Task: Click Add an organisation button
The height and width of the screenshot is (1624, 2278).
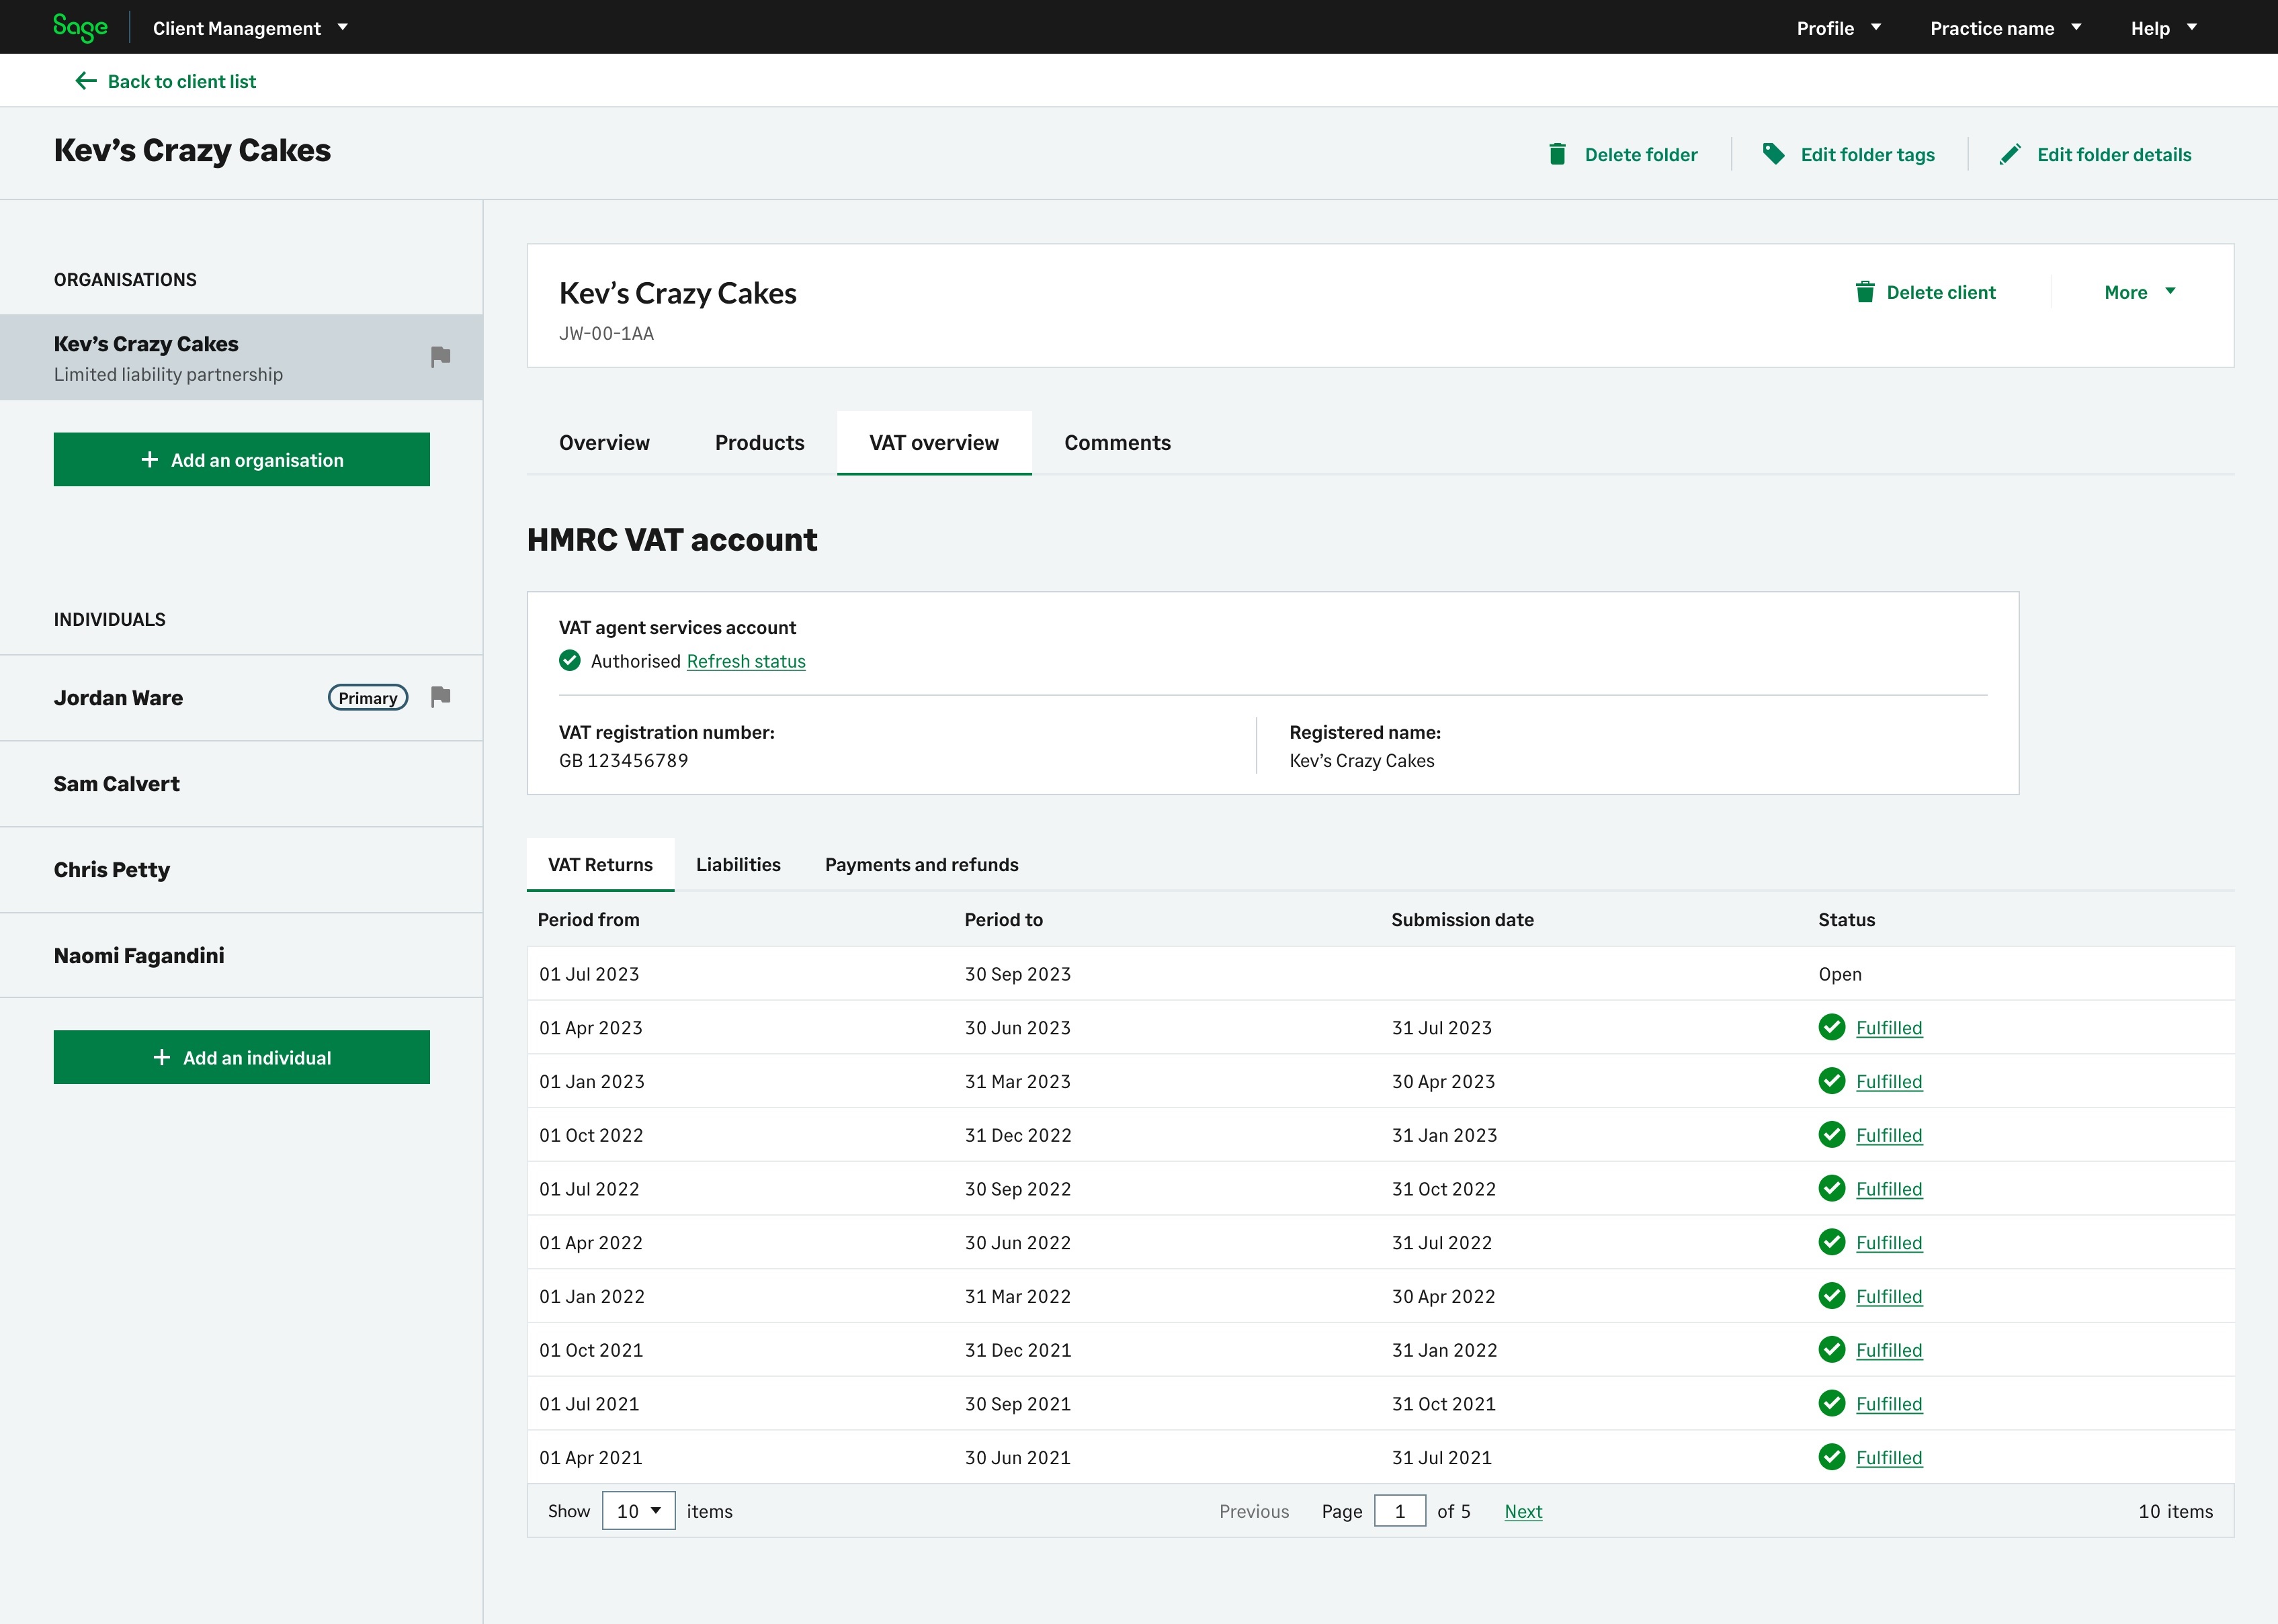Action: click(x=241, y=460)
